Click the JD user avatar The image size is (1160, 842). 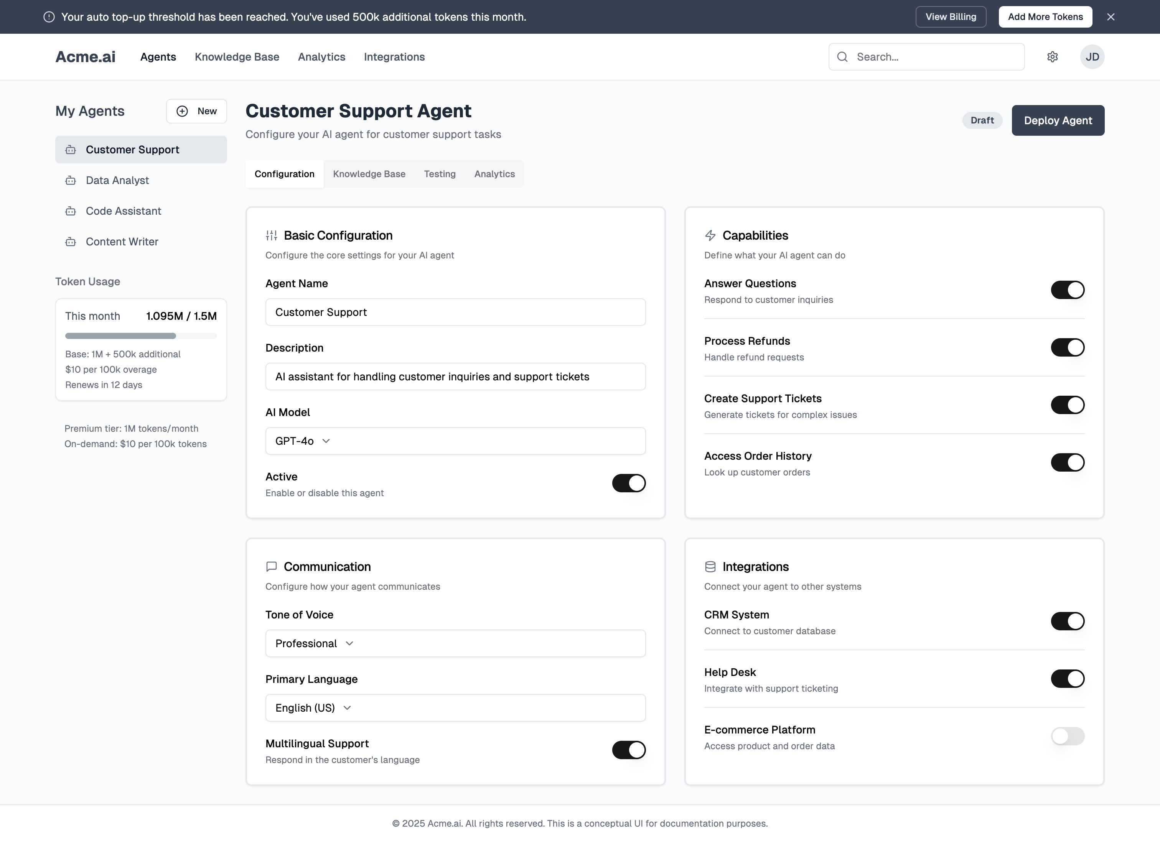pyautogui.click(x=1092, y=57)
